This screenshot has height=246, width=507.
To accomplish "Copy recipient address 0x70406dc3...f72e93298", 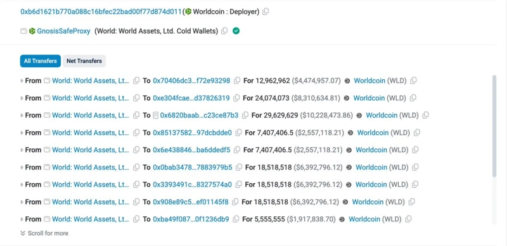I will tap(237, 81).
